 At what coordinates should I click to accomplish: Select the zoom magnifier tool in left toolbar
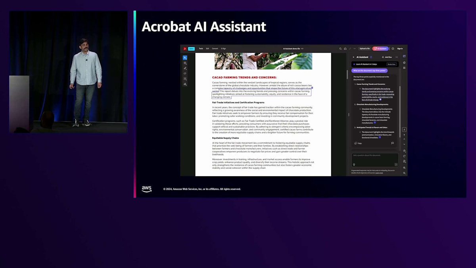click(185, 63)
